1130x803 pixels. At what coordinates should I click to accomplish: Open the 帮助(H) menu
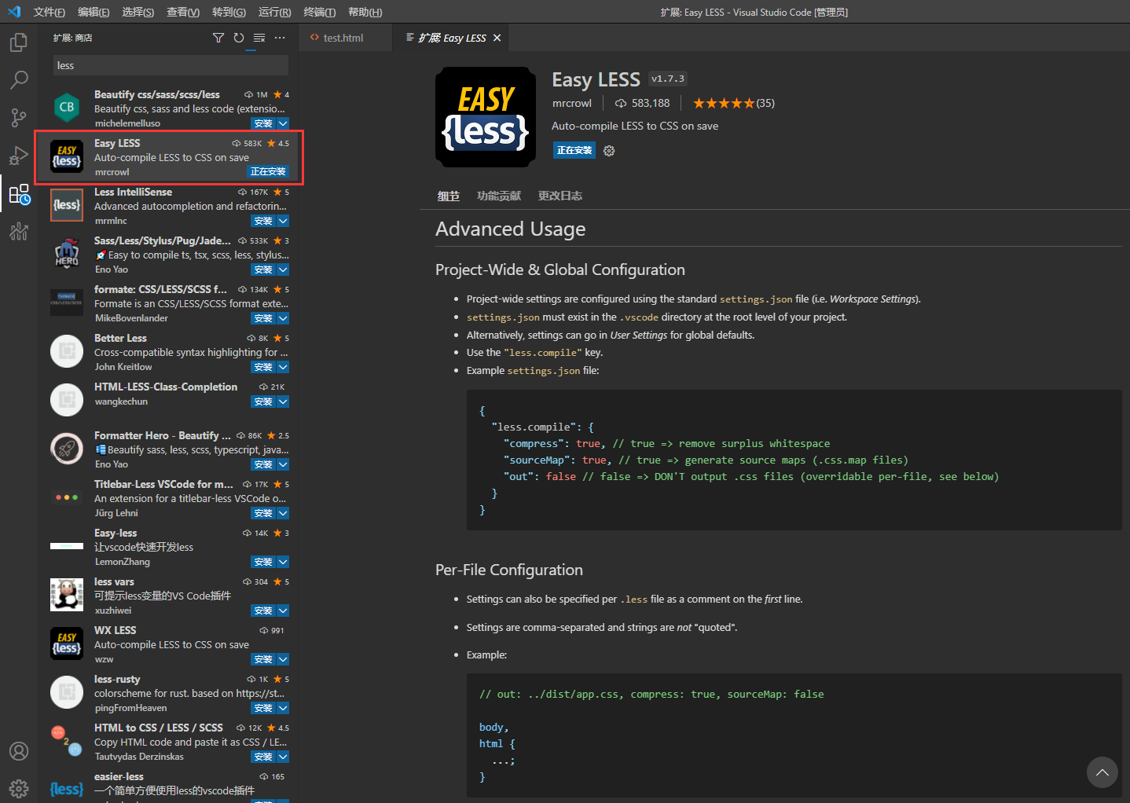pos(365,12)
